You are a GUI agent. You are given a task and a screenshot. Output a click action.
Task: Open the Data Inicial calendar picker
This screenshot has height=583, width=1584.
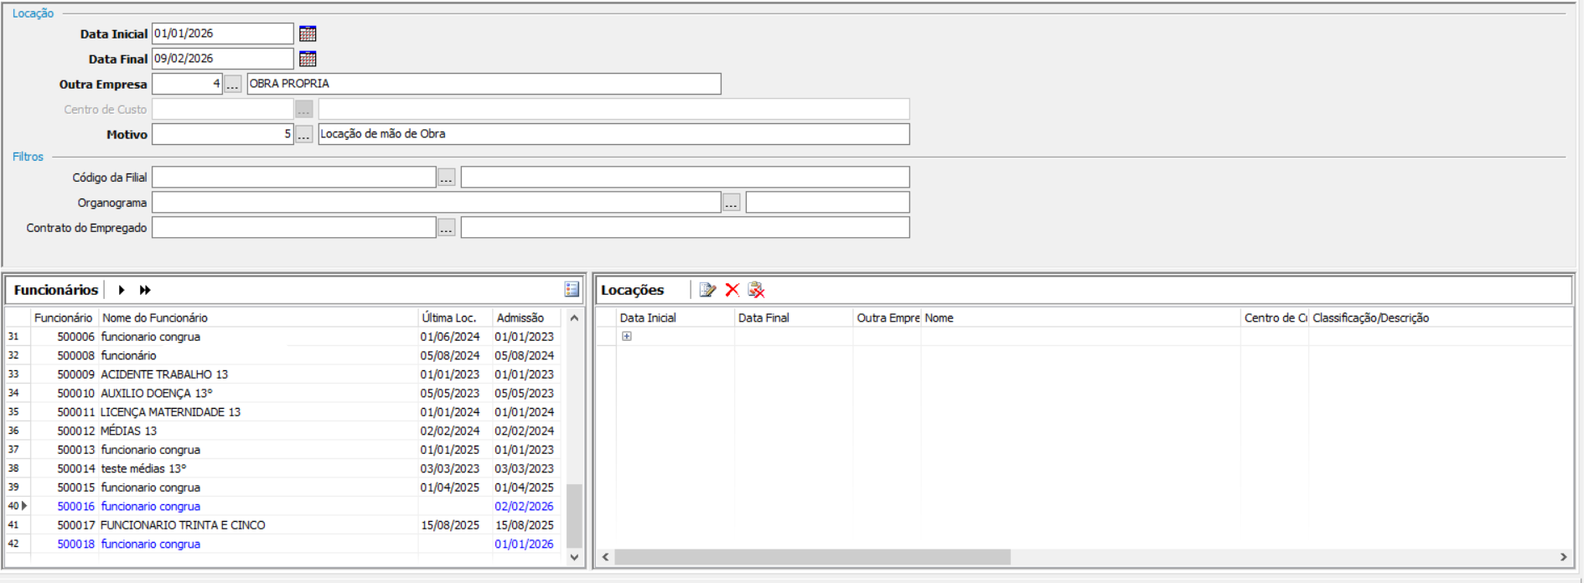pos(308,34)
